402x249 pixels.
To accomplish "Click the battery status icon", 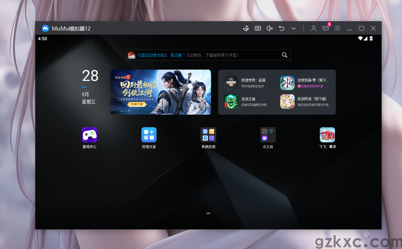I will [x=371, y=38].
